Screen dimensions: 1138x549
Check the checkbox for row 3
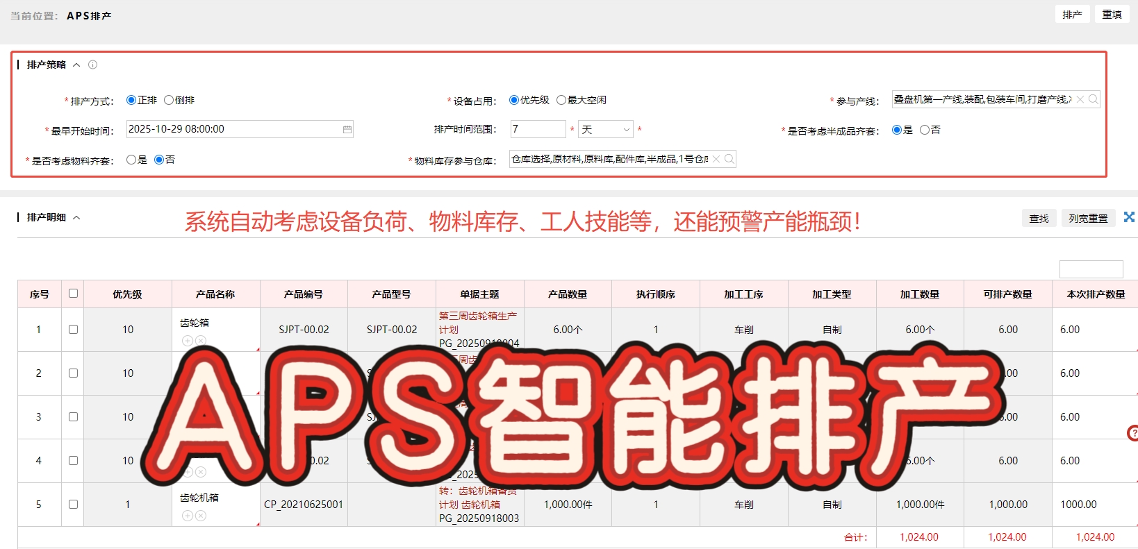point(73,417)
